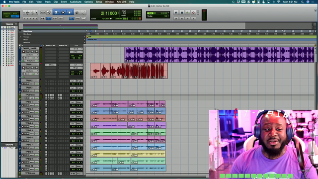This screenshot has height=179, width=318.
Task: Select the Zoomer magnifier tool
Action: click(x=49, y=12)
